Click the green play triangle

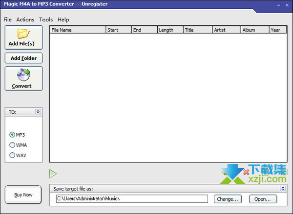(x=53, y=174)
